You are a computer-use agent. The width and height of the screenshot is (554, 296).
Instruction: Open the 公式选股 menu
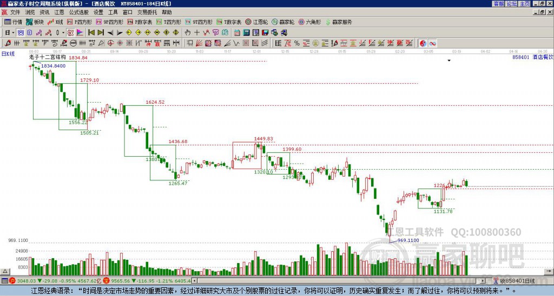(78, 12)
